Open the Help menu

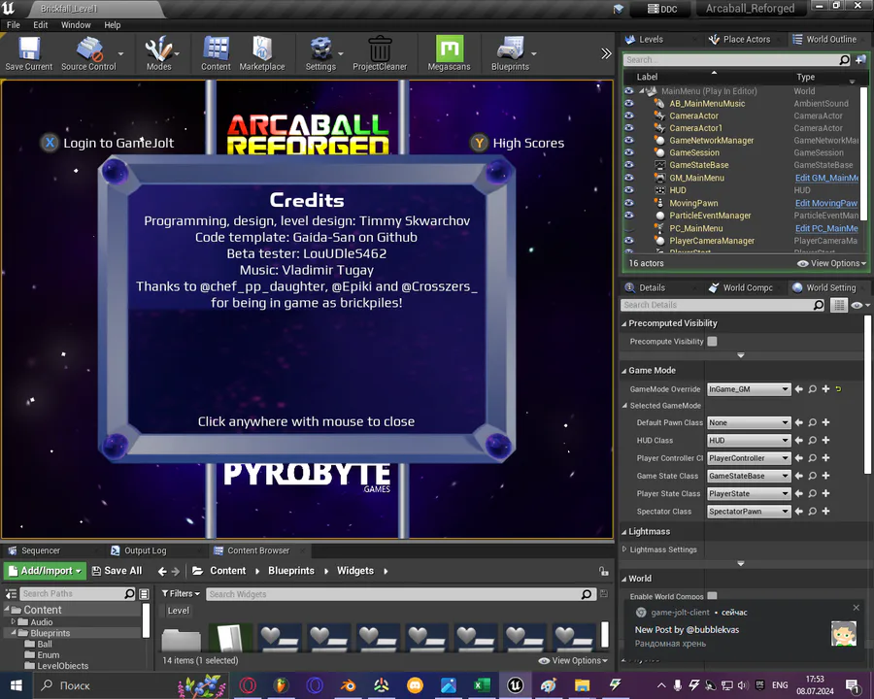pos(112,25)
